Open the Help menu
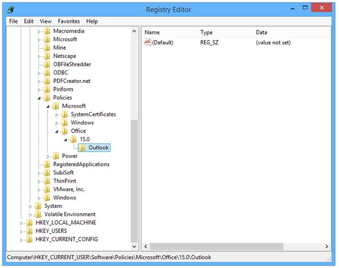339x268 pixels. [92, 21]
